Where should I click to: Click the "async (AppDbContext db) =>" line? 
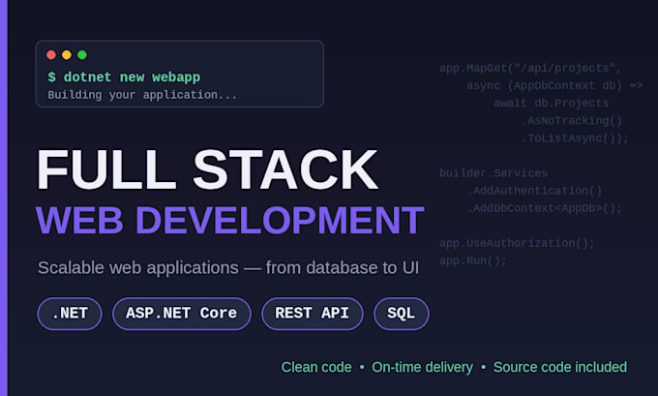coord(554,85)
